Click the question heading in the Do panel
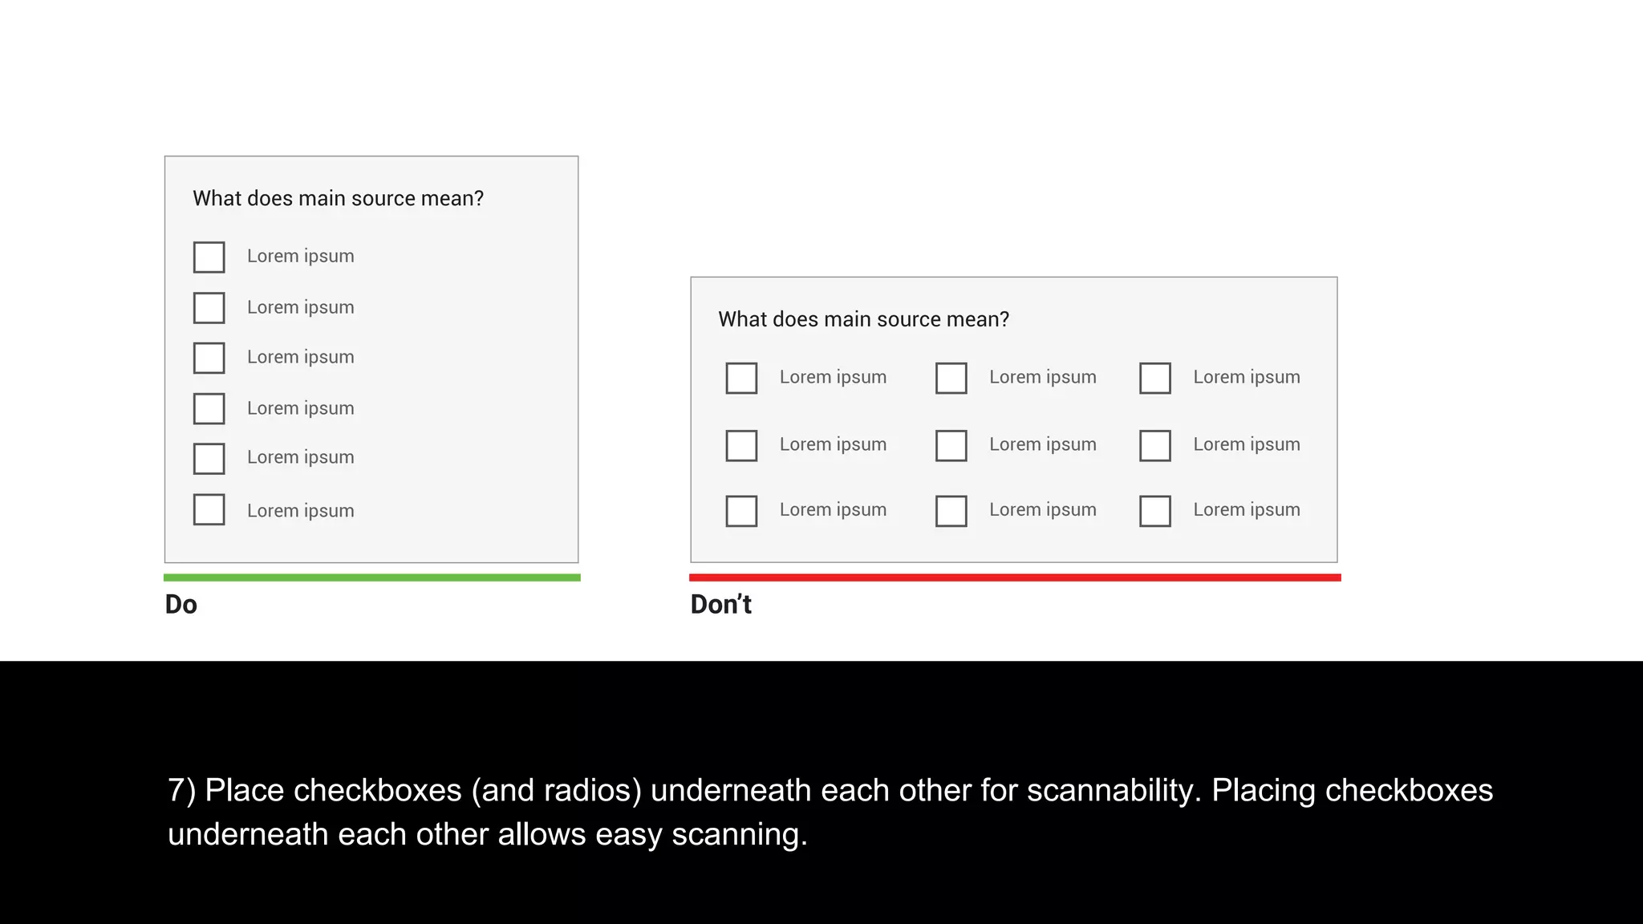Image resolution: width=1643 pixels, height=924 pixels. (338, 198)
